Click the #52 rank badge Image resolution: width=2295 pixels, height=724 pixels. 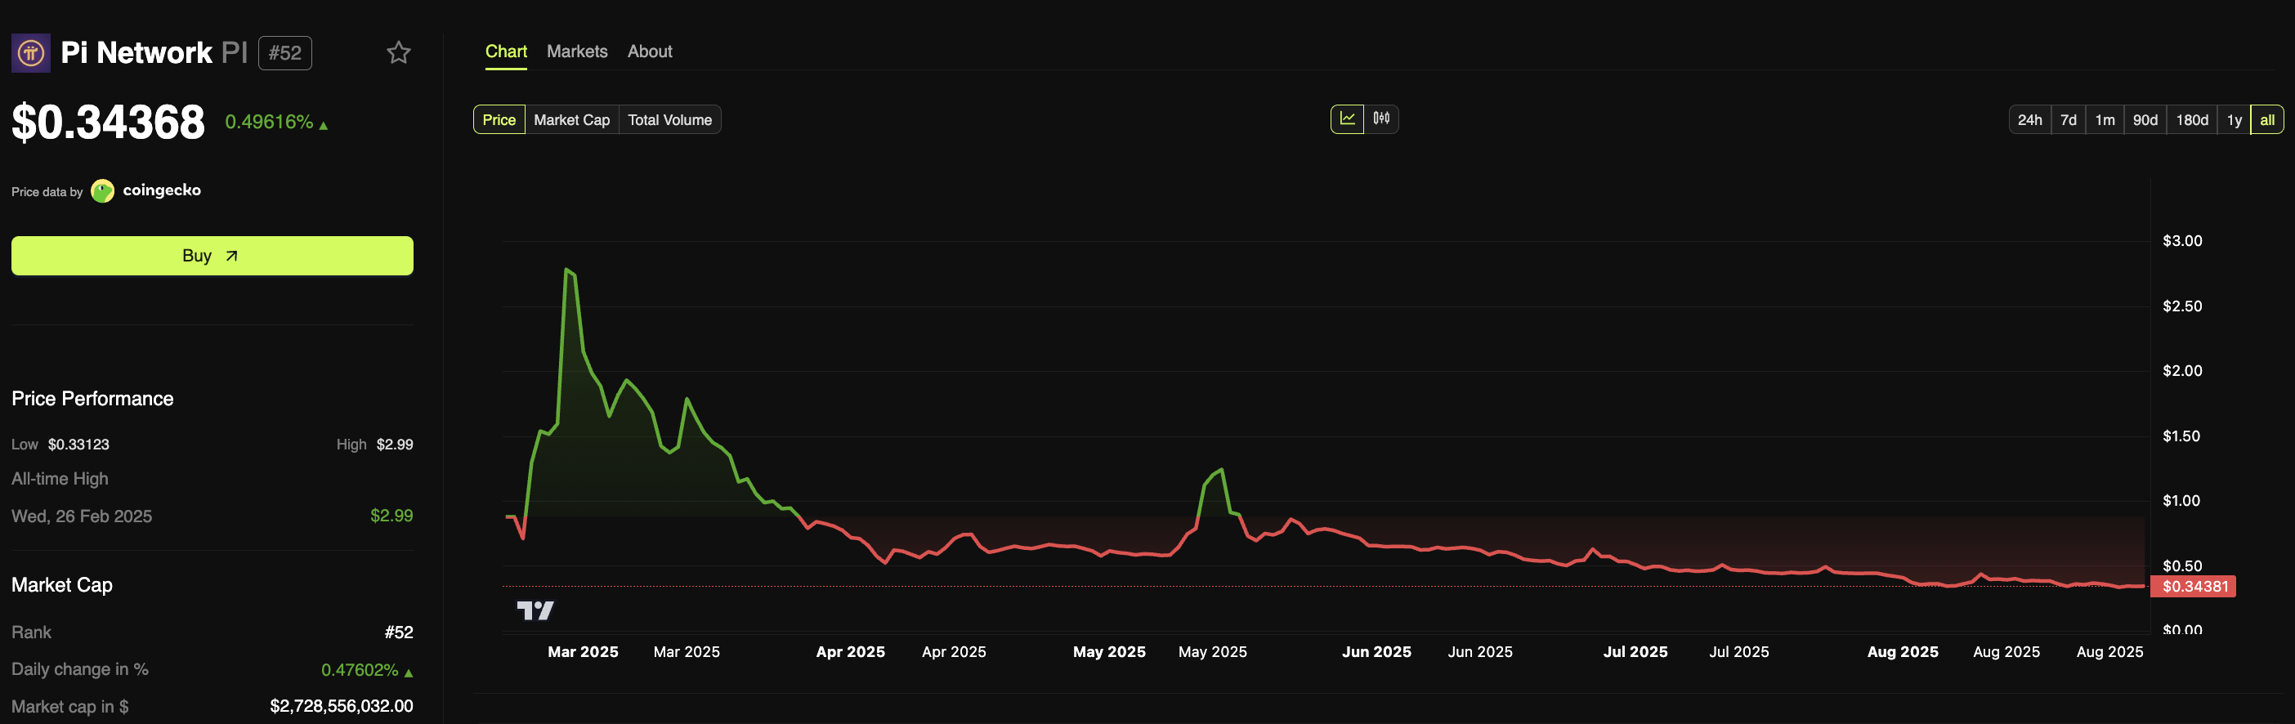click(x=285, y=53)
